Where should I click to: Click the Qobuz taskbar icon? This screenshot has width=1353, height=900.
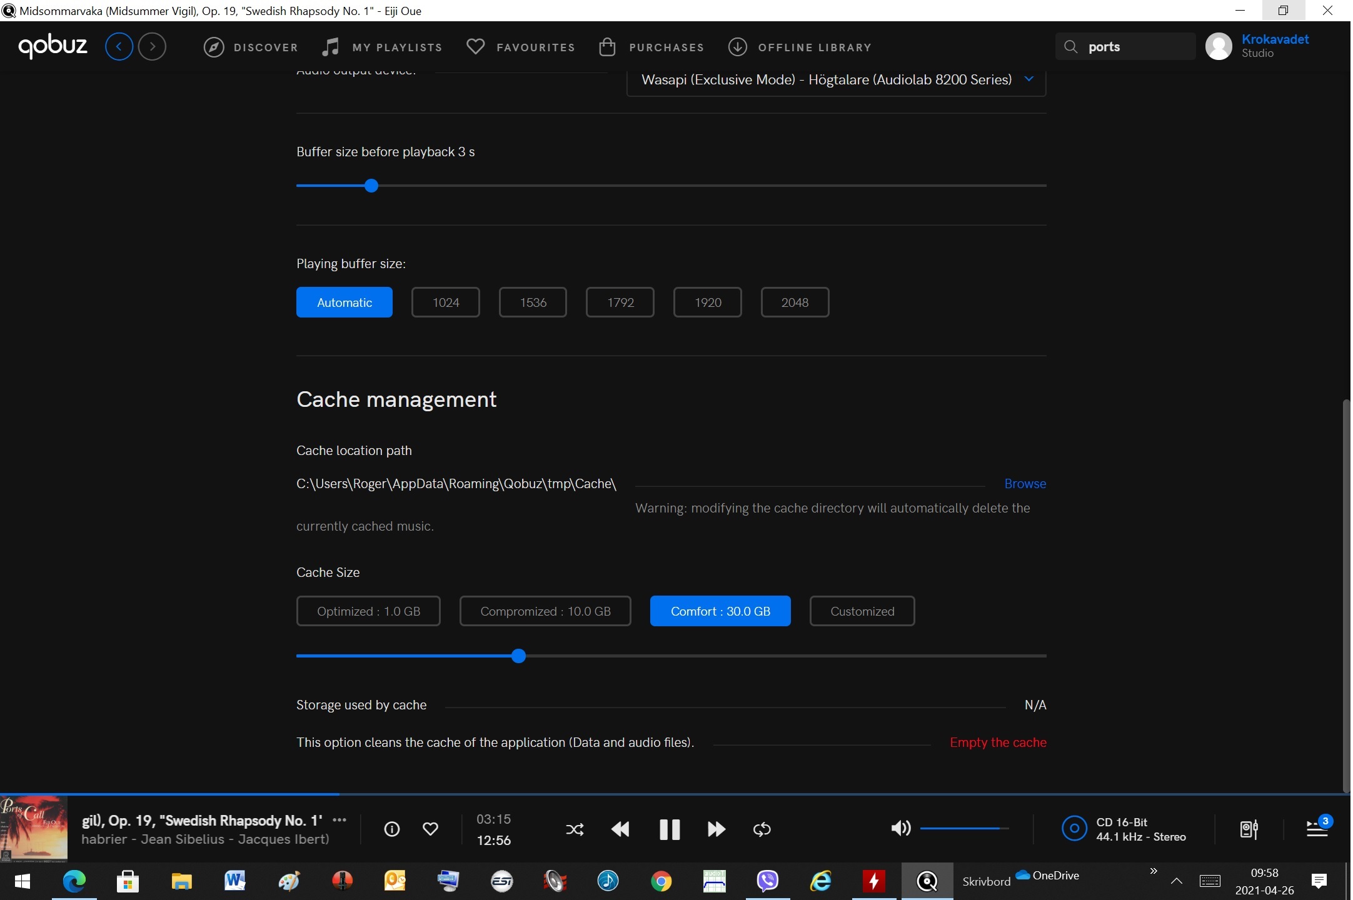tap(927, 881)
